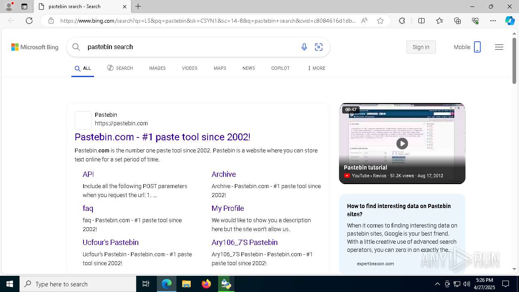Open the API sitelink
The width and height of the screenshot is (519, 292).
(x=88, y=174)
